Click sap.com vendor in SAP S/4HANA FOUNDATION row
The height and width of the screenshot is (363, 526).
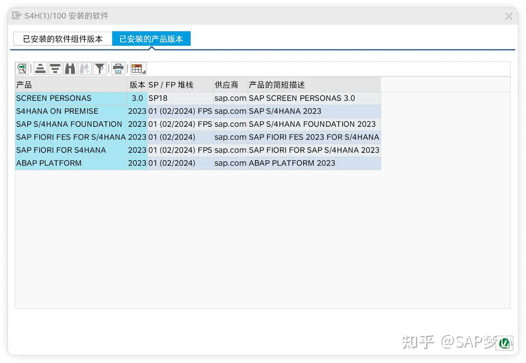coord(230,124)
